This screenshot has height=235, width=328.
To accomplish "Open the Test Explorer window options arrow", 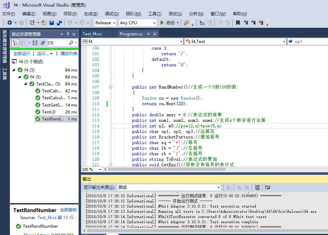I will 61,34.
